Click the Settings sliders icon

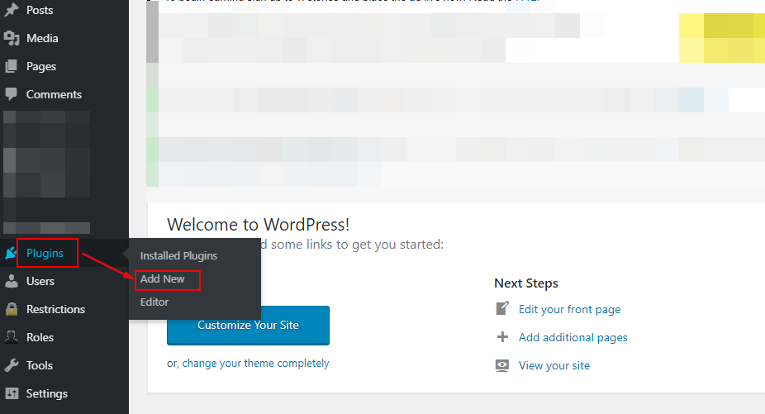coord(12,393)
